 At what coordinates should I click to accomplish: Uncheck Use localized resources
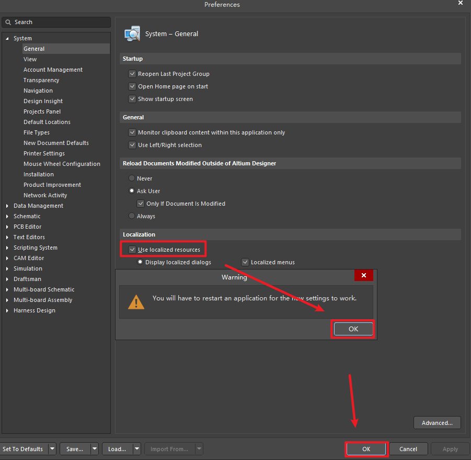pos(132,250)
